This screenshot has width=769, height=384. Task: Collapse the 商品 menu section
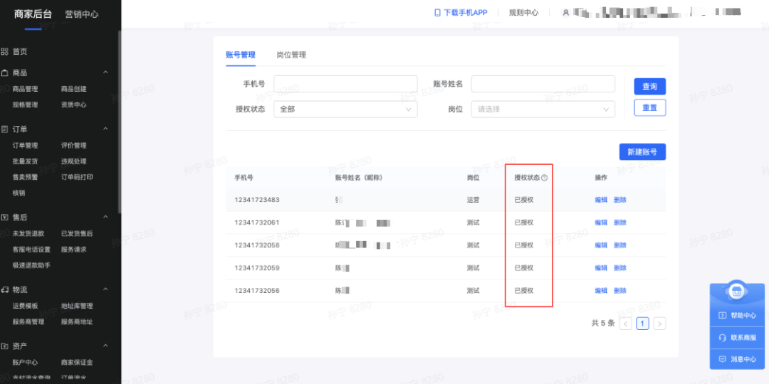coord(105,73)
